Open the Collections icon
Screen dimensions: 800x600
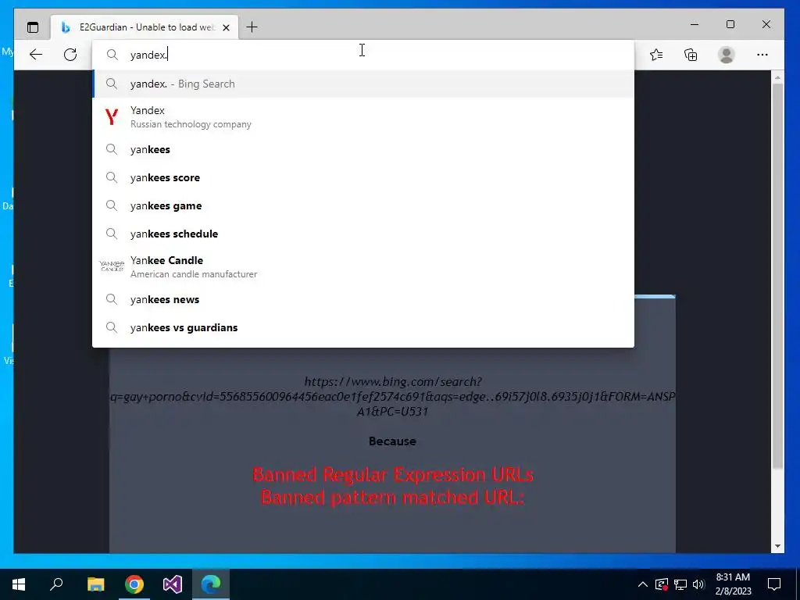[x=691, y=55]
